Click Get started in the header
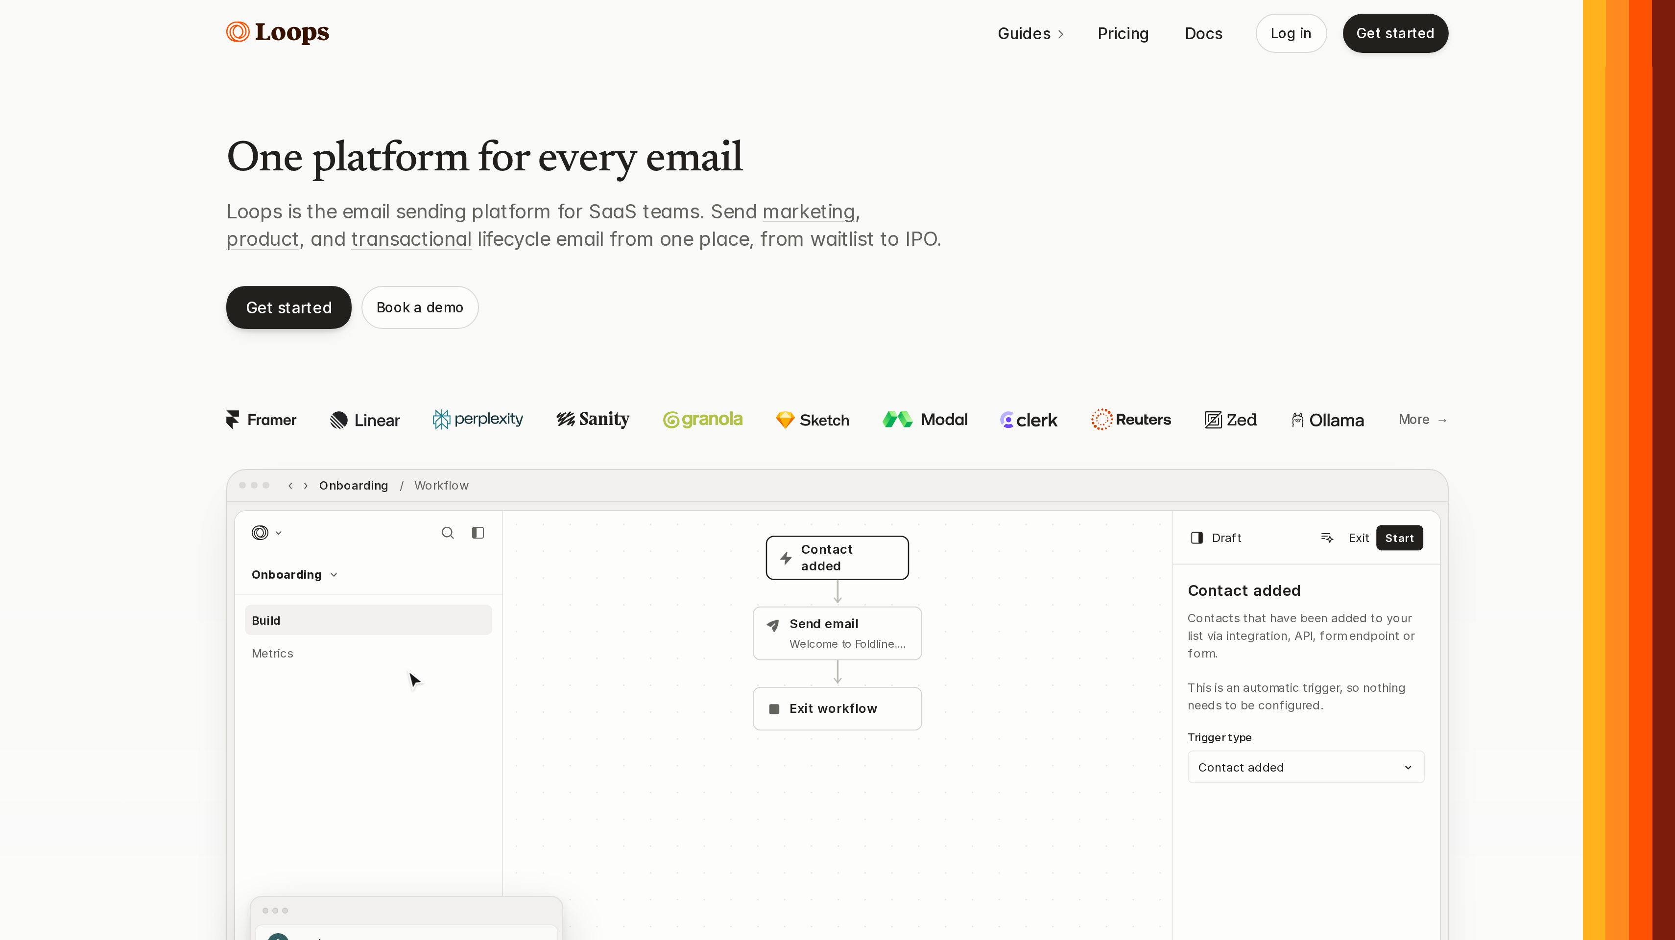1675x940 pixels. tap(1395, 33)
